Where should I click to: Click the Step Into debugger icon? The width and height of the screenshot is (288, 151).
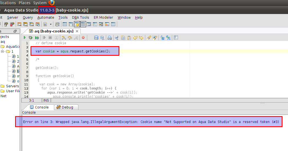(x=64, y=38)
